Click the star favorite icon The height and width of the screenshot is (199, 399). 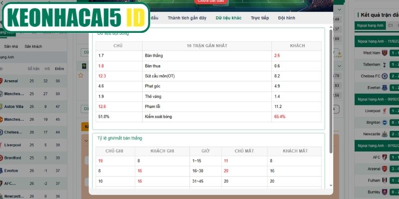point(81,75)
